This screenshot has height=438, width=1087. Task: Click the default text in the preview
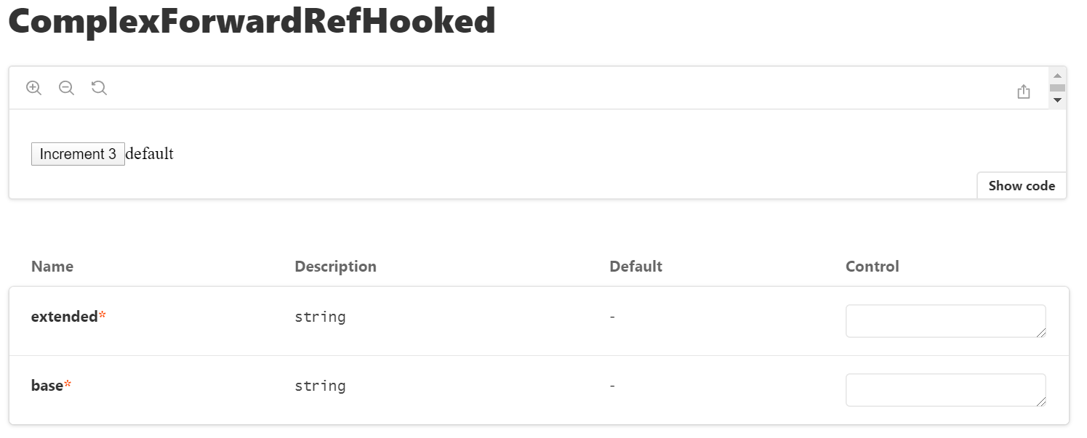coord(150,153)
